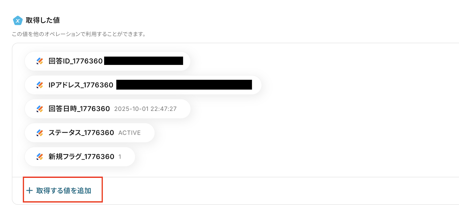Click the plus icon before 取得する値を追加

pyautogui.click(x=29, y=190)
